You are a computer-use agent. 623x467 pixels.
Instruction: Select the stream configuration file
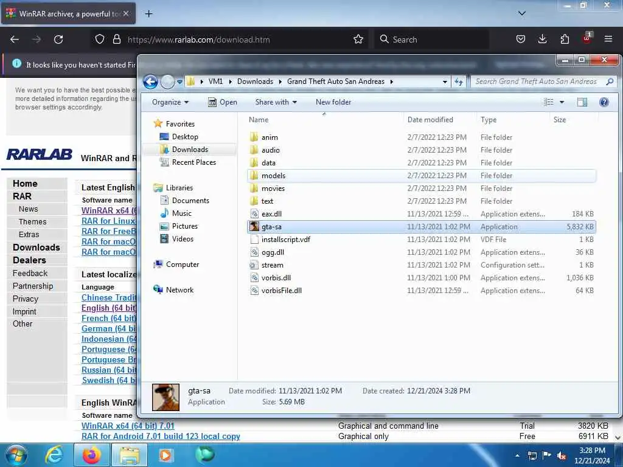click(422, 265)
